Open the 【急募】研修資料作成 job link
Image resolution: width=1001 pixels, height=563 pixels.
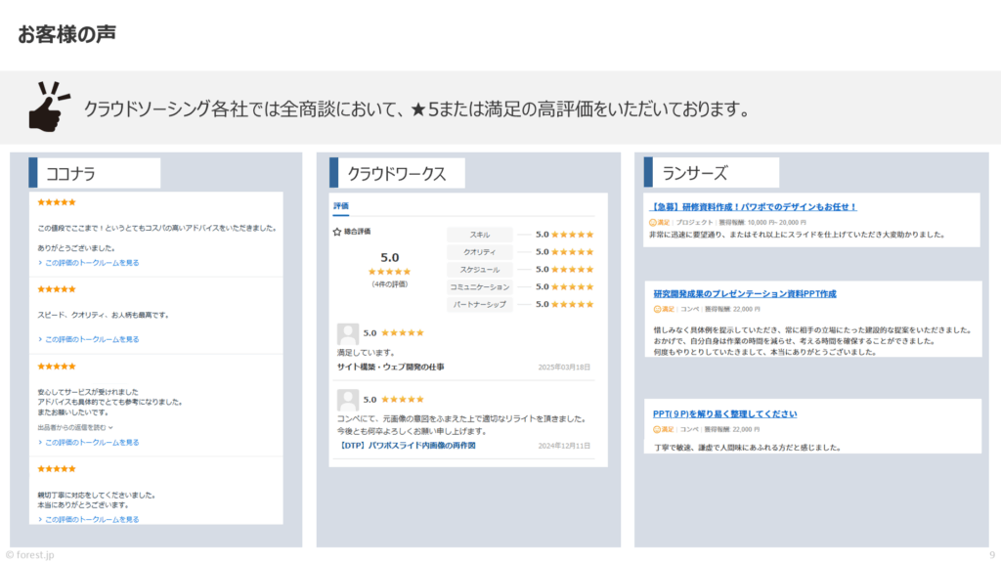pyautogui.click(x=753, y=207)
